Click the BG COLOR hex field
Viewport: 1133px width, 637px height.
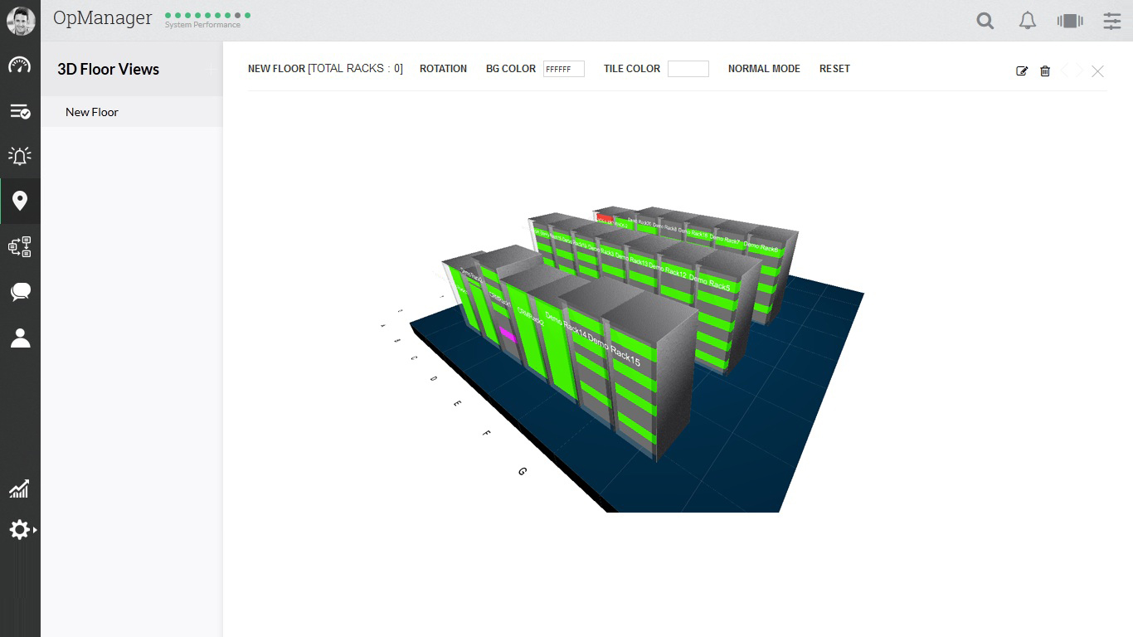click(x=564, y=69)
